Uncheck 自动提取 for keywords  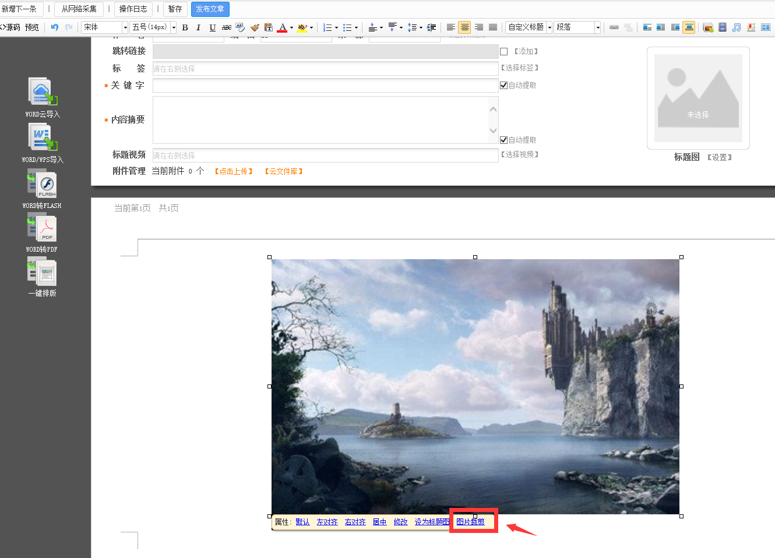coord(504,85)
